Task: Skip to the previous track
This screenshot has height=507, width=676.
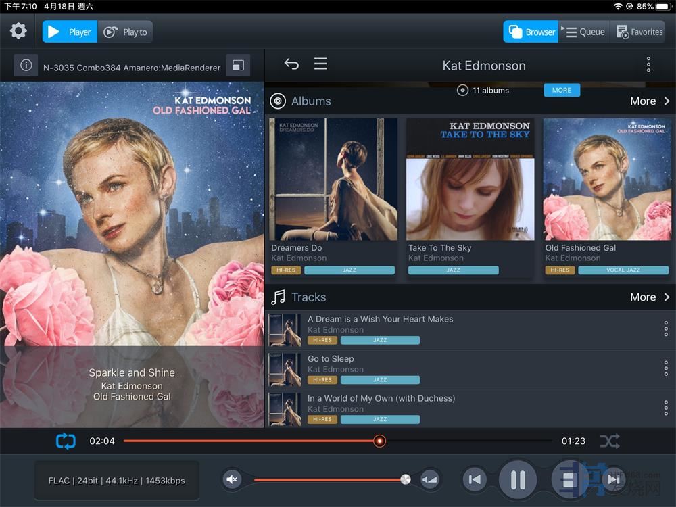Action: pos(475,480)
